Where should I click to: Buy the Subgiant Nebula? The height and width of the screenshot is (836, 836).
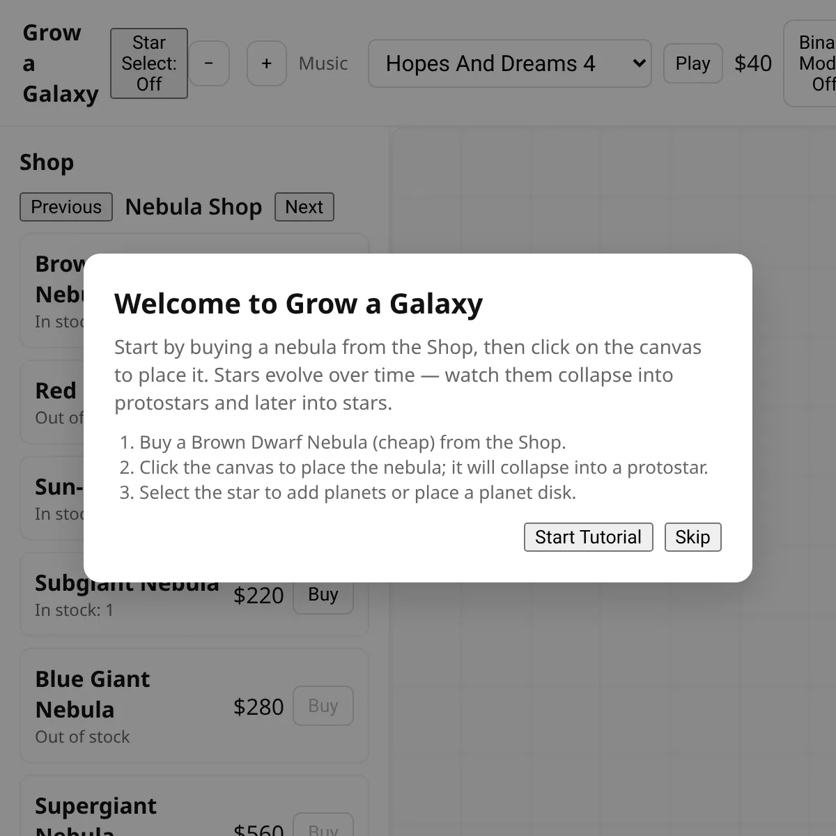(x=323, y=595)
